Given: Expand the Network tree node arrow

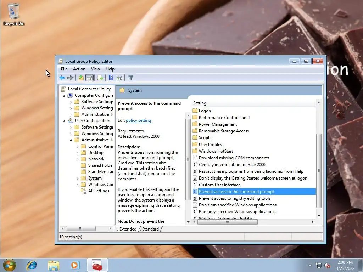Looking at the screenshot, I should click(x=78, y=159).
